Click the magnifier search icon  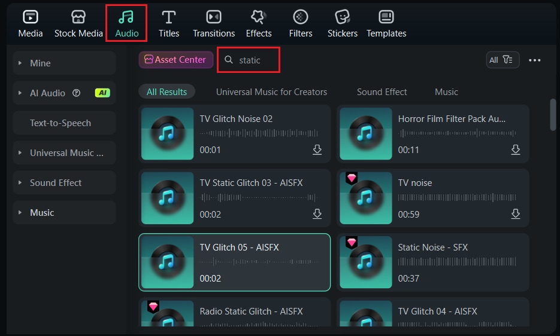(x=229, y=60)
